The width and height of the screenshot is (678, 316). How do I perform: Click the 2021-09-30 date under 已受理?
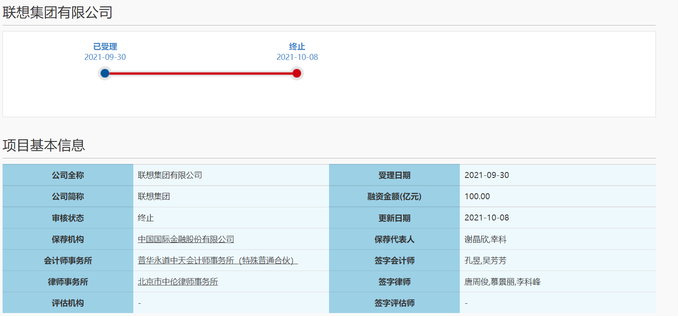pyautogui.click(x=105, y=57)
